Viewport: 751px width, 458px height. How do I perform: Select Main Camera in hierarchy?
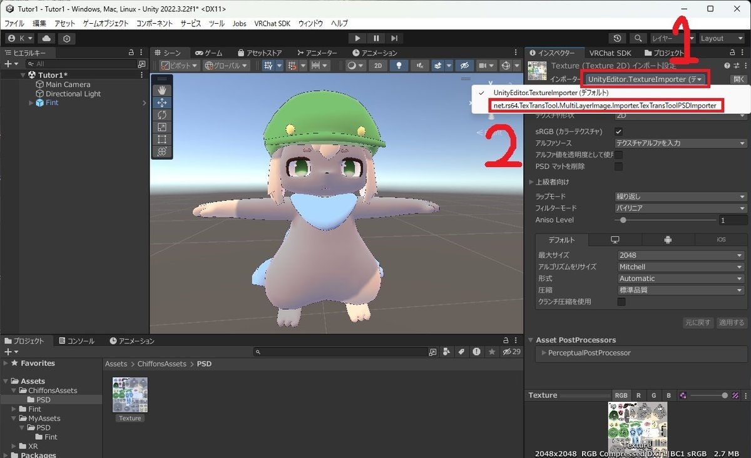(x=68, y=84)
